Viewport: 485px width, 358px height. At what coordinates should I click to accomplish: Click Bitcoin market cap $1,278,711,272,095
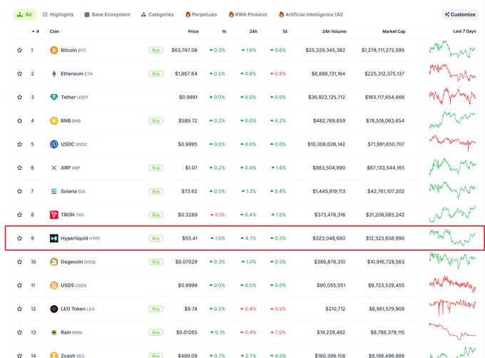383,50
